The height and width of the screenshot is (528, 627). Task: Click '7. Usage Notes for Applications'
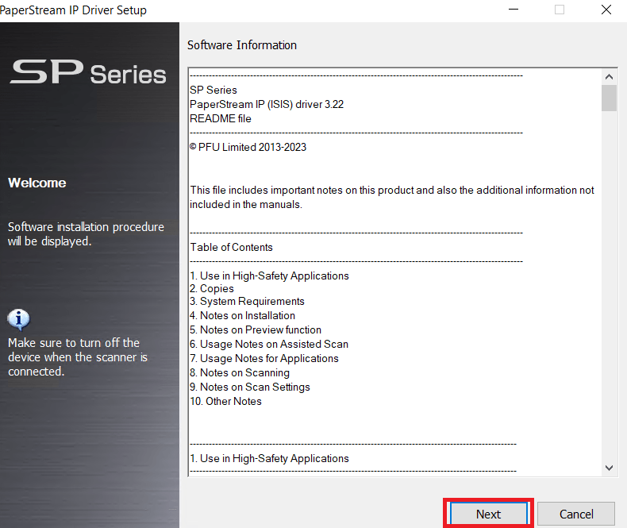[264, 358]
